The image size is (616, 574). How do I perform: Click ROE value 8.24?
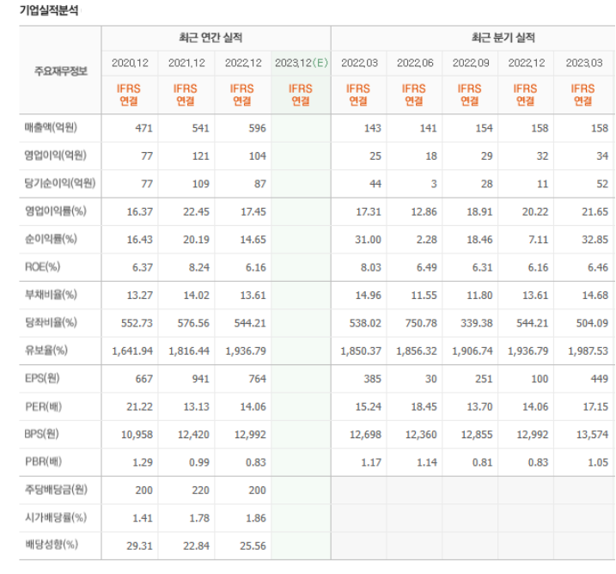click(198, 267)
